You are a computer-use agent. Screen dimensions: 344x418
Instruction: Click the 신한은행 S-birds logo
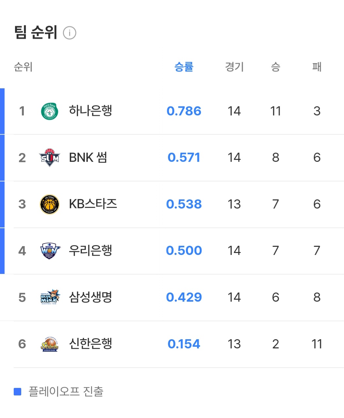(x=50, y=344)
